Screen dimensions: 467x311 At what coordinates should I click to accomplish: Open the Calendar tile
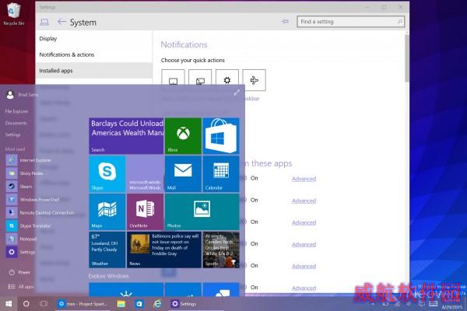click(x=221, y=174)
